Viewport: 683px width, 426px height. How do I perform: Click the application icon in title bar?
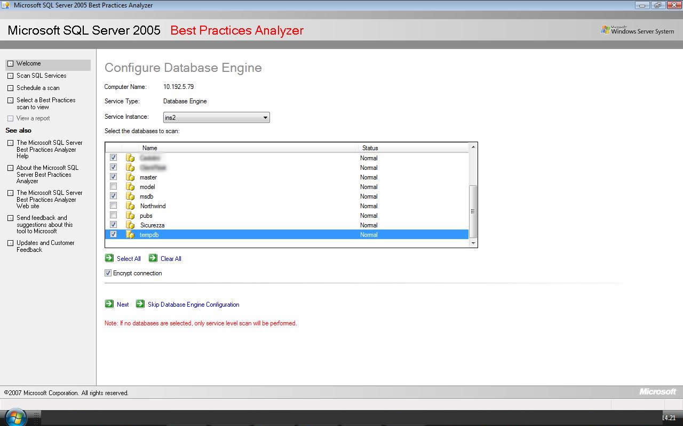point(6,5)
